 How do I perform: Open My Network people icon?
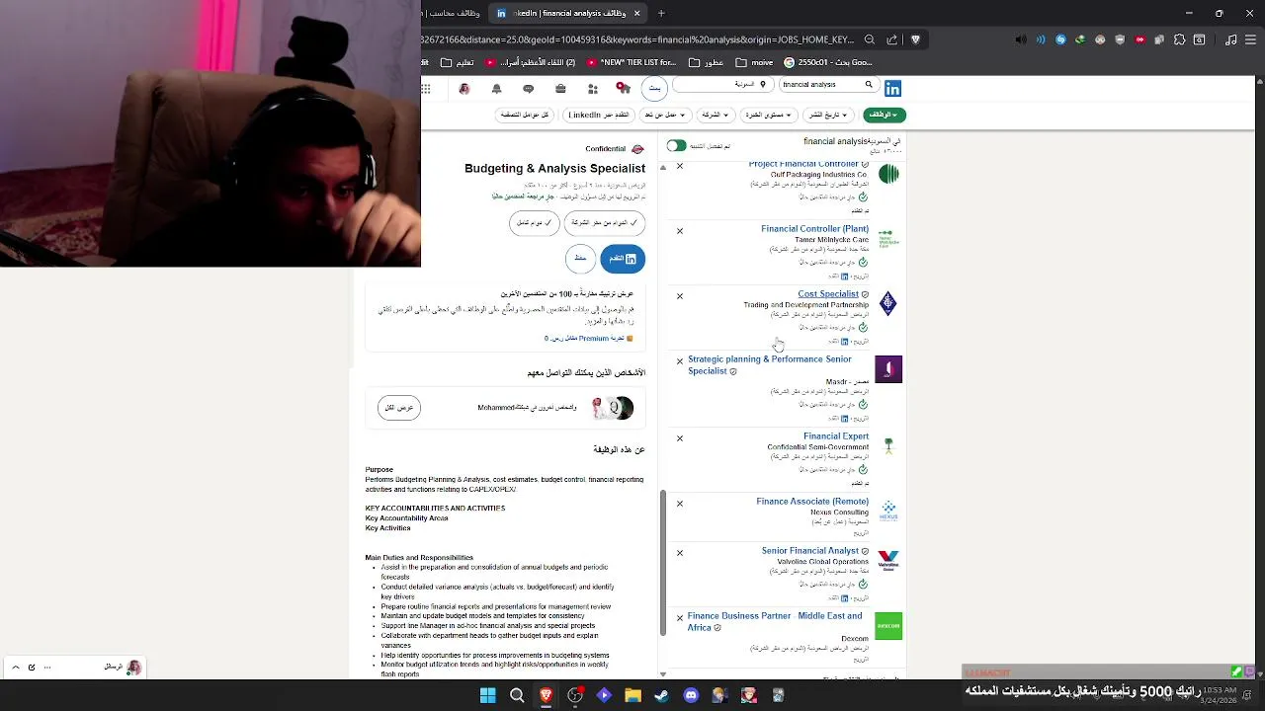pos(593,89)
